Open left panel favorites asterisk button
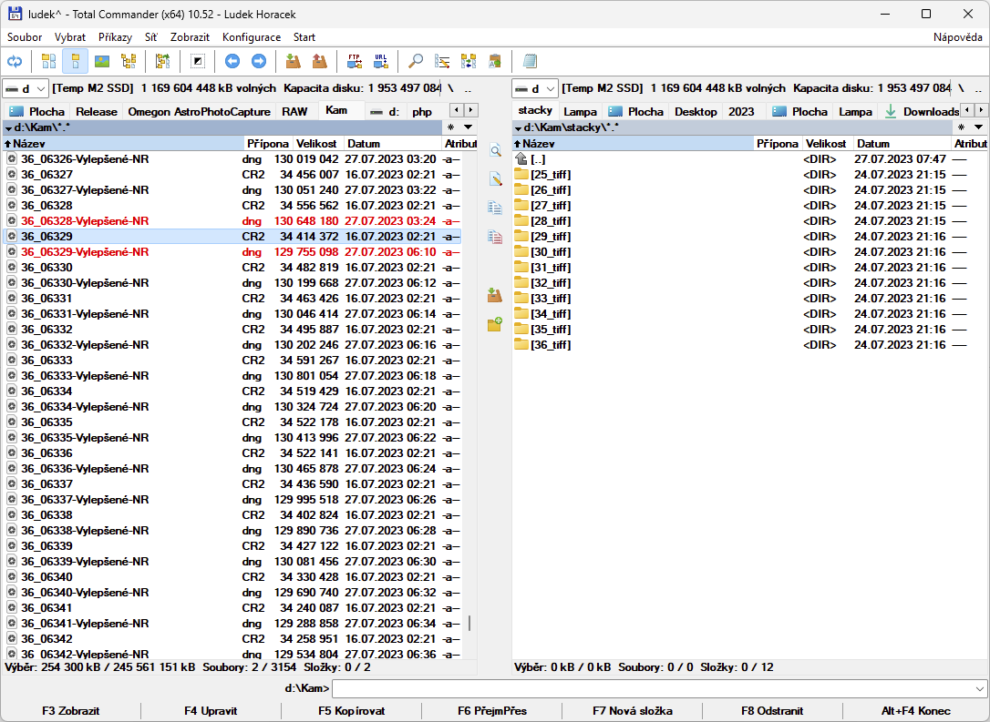 tap(451, 127)
